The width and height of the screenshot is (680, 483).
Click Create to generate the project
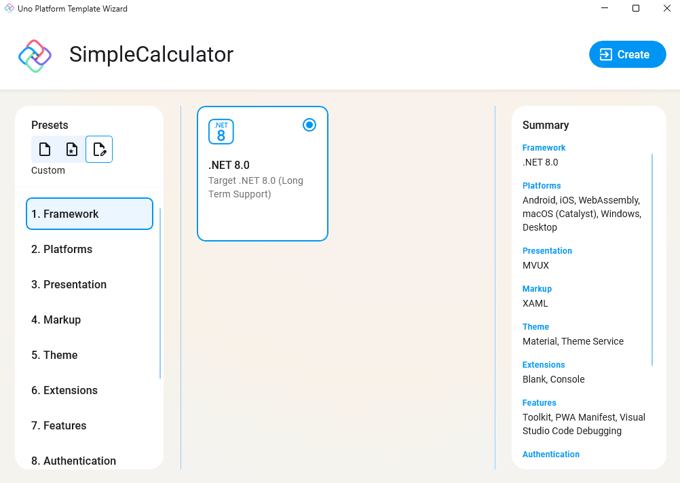tap(627, 54)
